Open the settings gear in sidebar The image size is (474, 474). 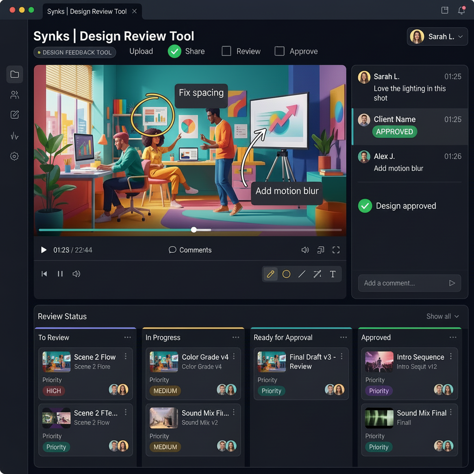[14, 156]
